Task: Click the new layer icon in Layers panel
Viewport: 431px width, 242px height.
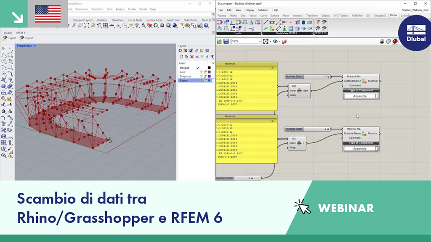Action: (181, 57)
